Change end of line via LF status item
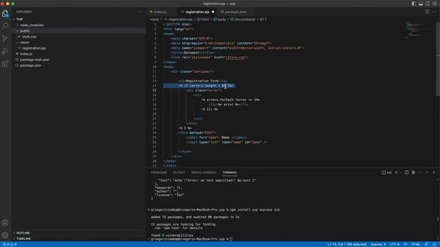The image size is (440, 247). pyautogui.click(x=405, y=244)
